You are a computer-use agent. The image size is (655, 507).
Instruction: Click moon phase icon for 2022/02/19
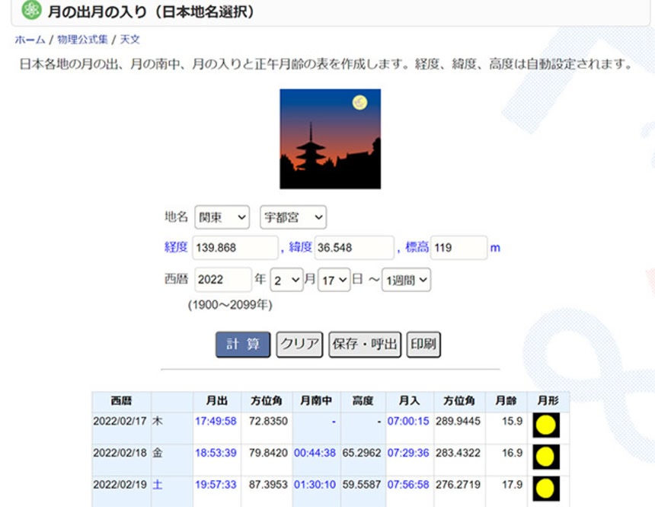[x=545, y=488]
